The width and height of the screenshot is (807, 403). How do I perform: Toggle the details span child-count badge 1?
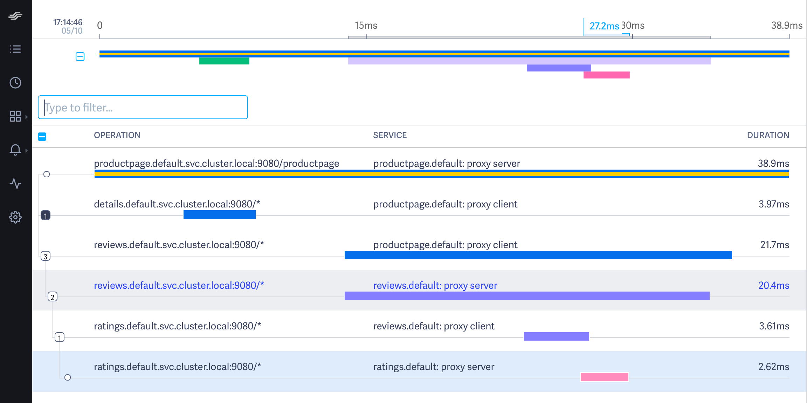click(46, 216)
